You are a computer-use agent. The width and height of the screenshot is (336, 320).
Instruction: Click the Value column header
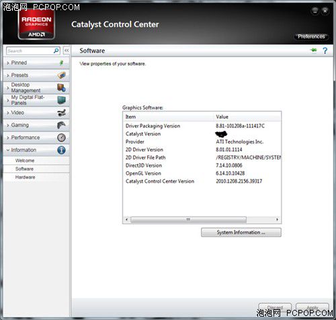coord(247,117)
